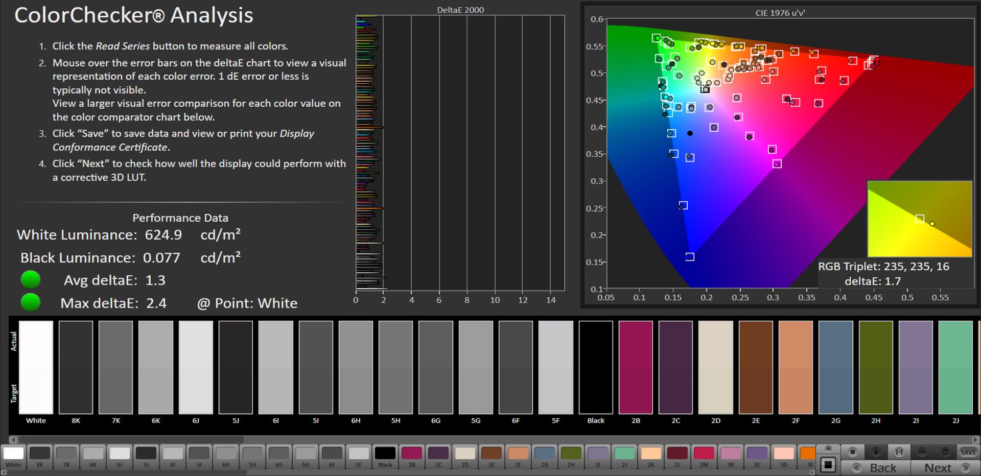Select the 8K patch in bottom strip
The image size is (981, 476).
click(40, 457)
